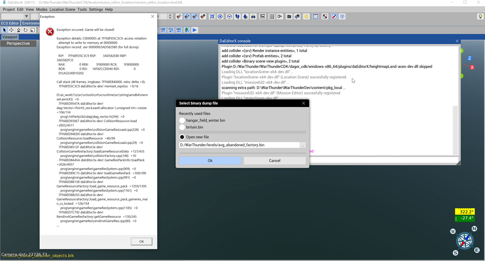485x261 pixels.
Task: Click the lightbulb icon at top right
Action: coord(480,16)
